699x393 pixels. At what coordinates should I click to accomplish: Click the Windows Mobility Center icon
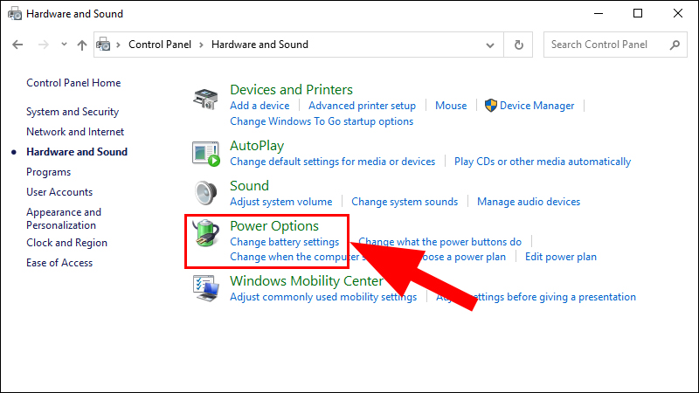205,287
